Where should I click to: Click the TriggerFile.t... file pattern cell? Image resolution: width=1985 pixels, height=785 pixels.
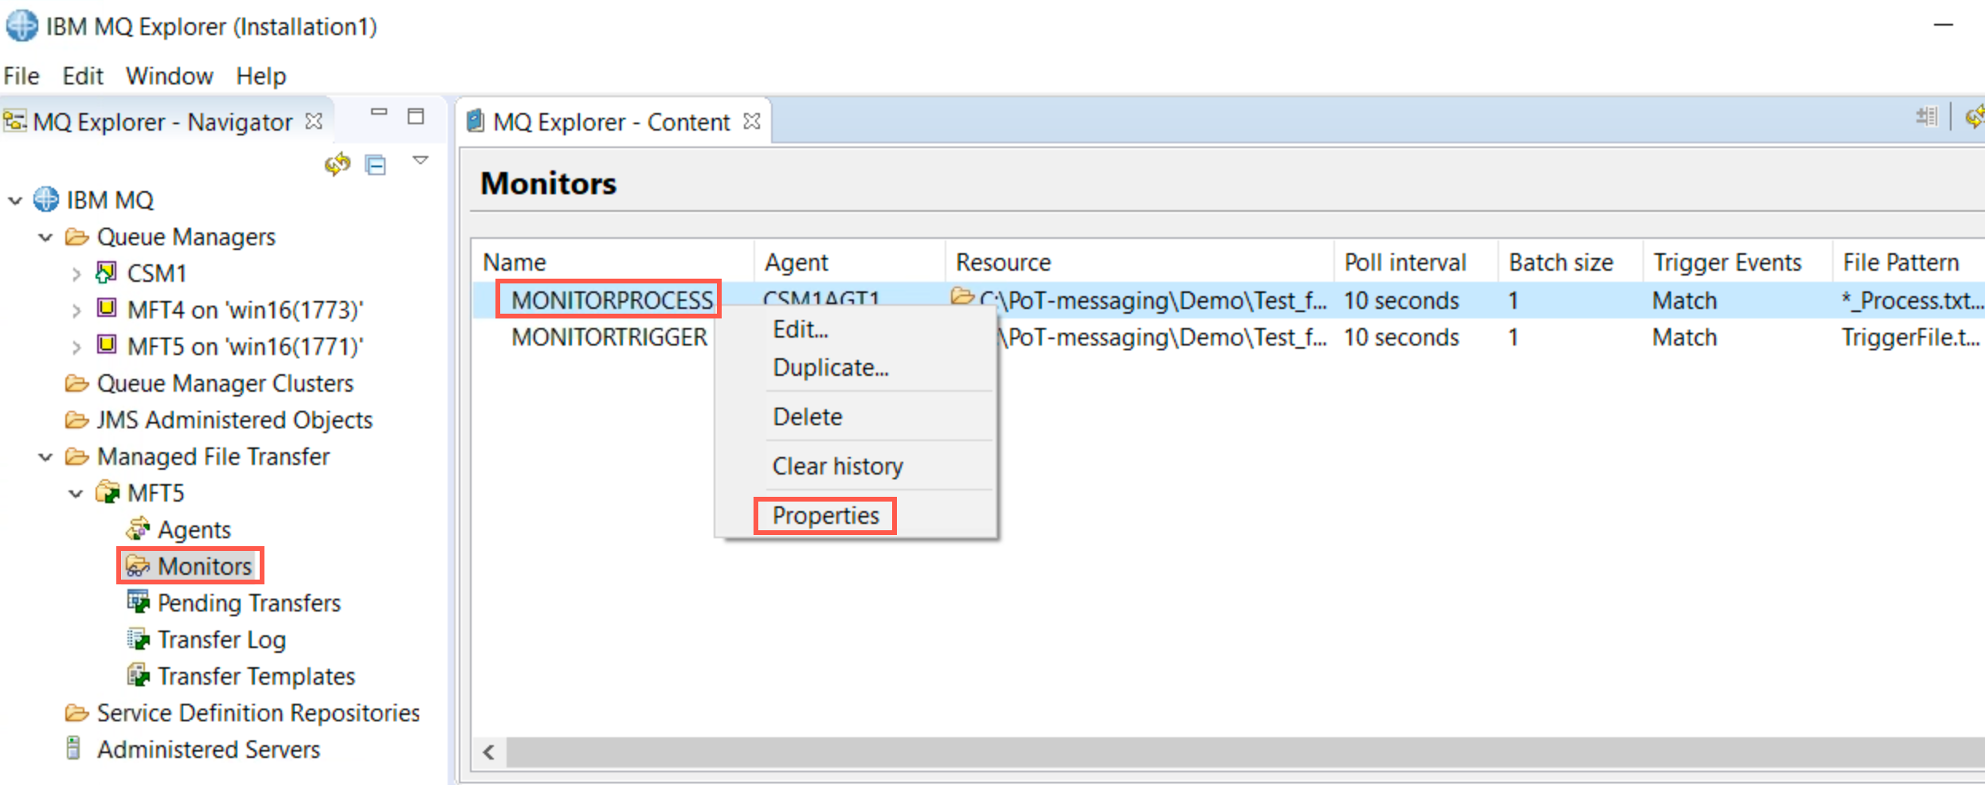tap(1910, 337)
